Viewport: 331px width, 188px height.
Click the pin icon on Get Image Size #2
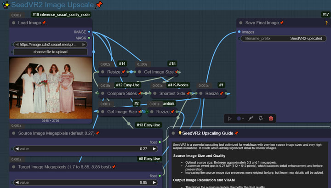(140, 112)
